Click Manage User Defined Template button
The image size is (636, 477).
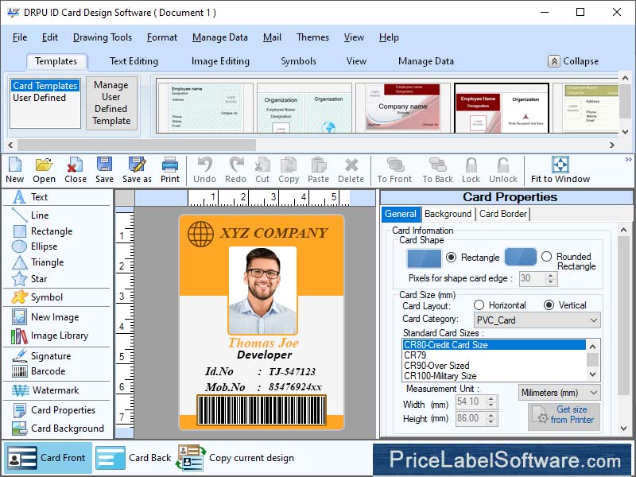tap(111, 103)
